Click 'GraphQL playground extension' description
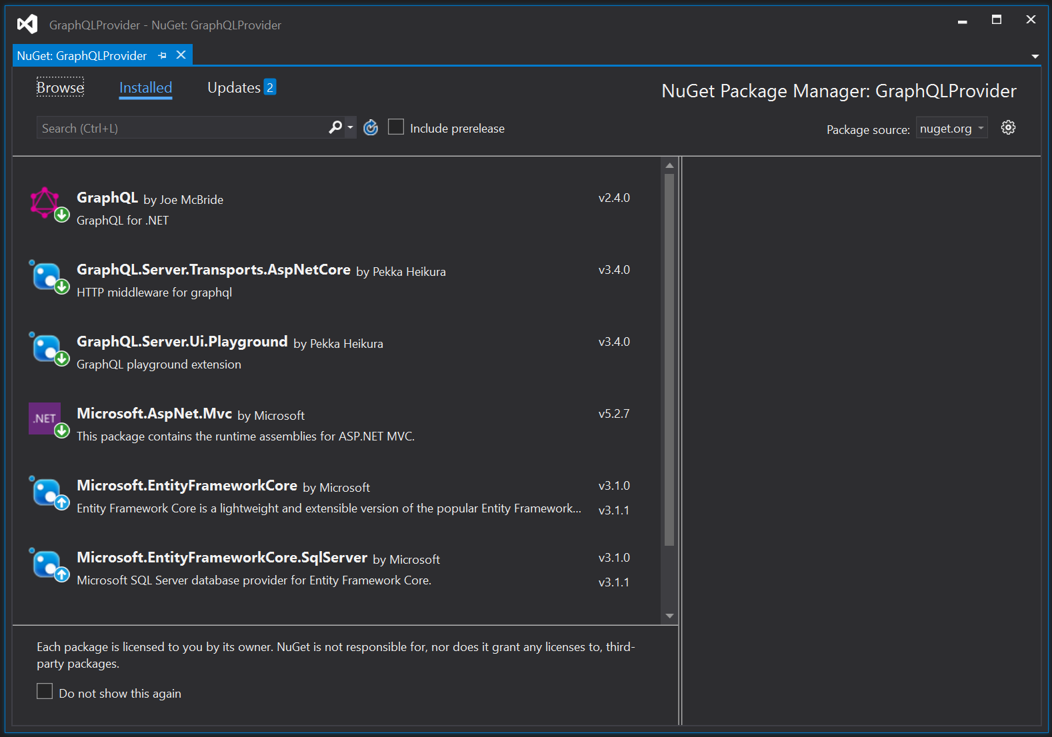Viewport: 1052px width, 737px height. [159, 364]
